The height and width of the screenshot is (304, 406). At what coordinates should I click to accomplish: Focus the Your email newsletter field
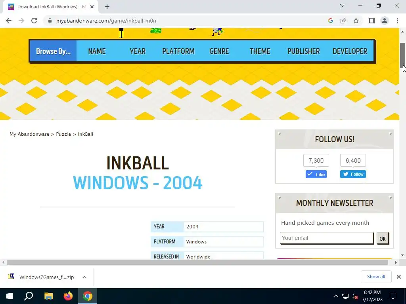327,238
